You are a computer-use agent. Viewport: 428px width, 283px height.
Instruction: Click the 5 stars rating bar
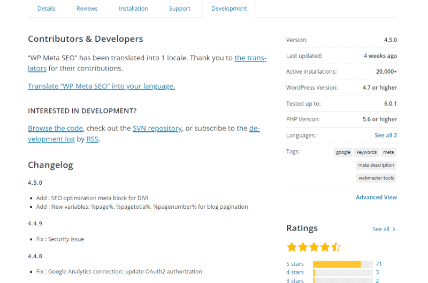click(343, 264)
